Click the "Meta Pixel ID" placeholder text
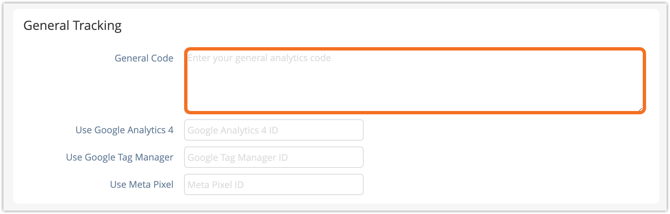Image resolution: width=670 pixels, height=214 pixels. (216, 185)
